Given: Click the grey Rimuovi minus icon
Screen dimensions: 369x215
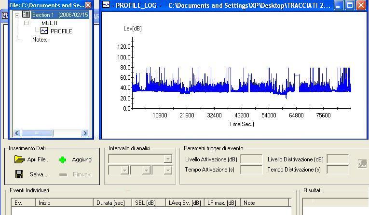Looking at the screenshot, I should 63,175.
